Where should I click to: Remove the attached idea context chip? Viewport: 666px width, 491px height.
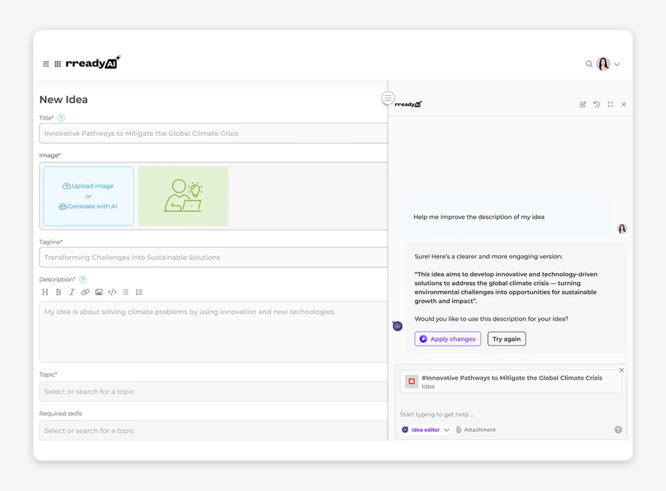click(x=622, y=370)
